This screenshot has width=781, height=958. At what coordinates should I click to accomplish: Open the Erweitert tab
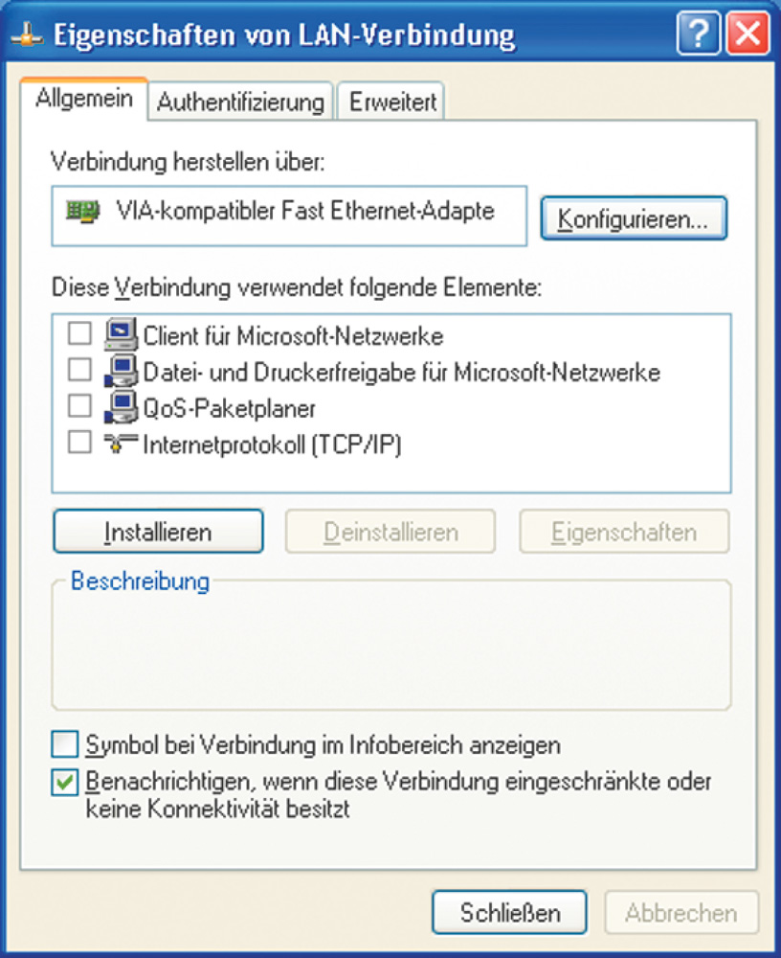pyautogui.click(x=392, y=102)
